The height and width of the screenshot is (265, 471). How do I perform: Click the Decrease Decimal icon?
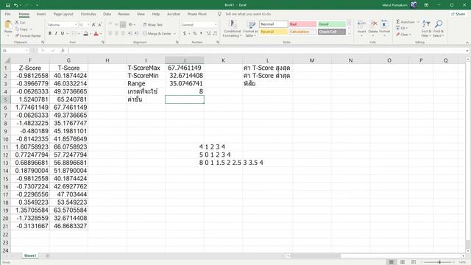[215, 33]
